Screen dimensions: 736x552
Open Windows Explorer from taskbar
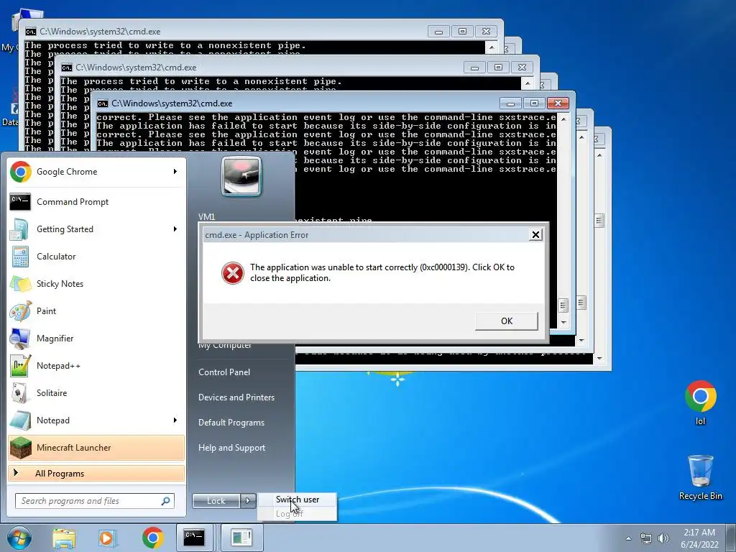(x=64, y=538)
